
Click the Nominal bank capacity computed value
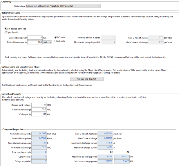pos(39,134)
